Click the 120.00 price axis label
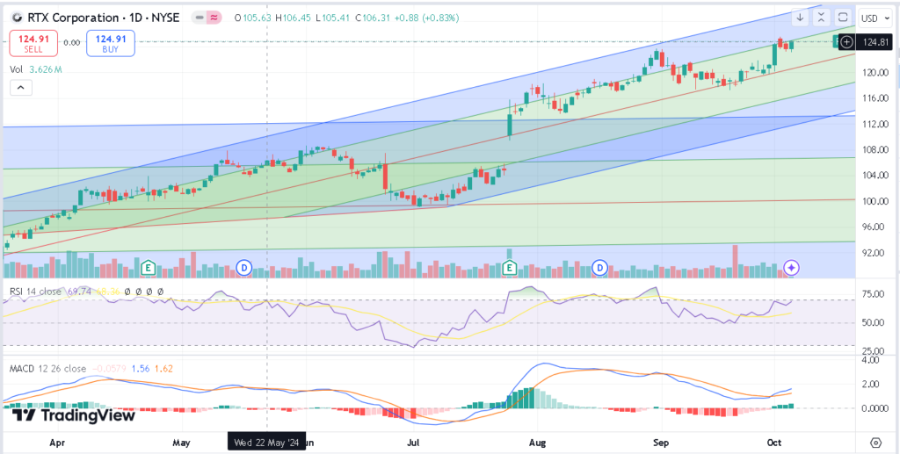The width and height of the screenshot is (900, 454). [876, 73]
